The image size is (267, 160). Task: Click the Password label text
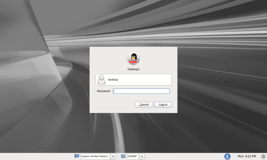coord(104,91)
